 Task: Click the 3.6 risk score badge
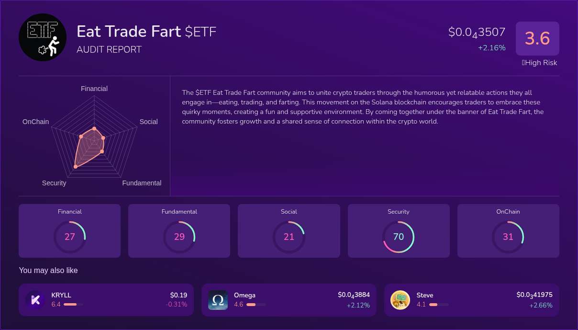(537, 38)
